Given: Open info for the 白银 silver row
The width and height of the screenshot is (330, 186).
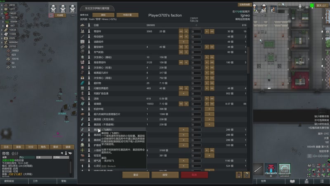Looking at the screenshot, I should 89,25.
